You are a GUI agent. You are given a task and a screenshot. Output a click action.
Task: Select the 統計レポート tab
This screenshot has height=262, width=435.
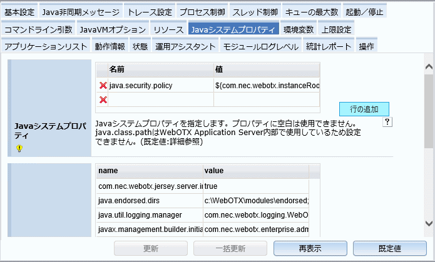coord(329,46)
